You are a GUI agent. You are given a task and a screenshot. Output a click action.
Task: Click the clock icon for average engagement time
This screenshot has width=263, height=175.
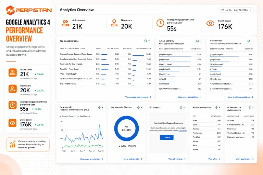click(160, 23)
